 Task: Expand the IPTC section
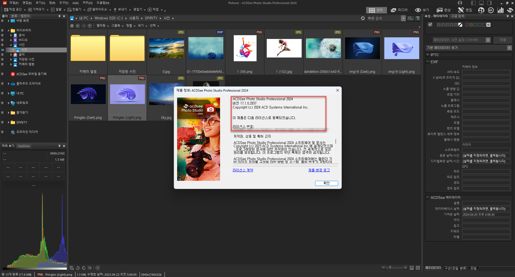pos(428,55)
